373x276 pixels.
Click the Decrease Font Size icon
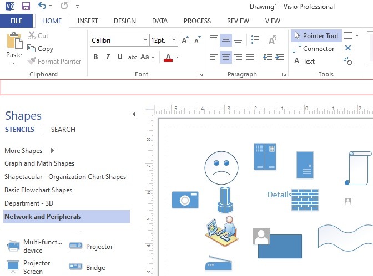coord(197,40)
